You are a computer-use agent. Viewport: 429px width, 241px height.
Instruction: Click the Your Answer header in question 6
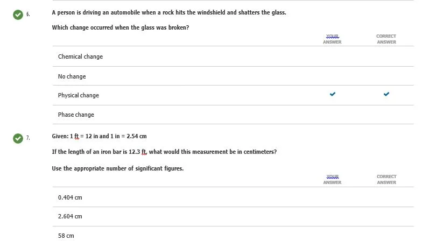point(332,39)
